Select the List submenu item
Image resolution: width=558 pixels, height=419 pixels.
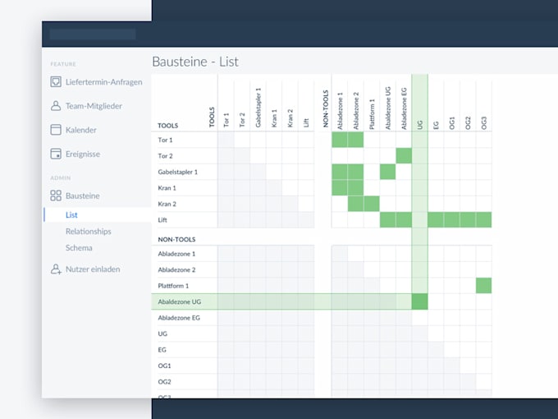point(71,215)
